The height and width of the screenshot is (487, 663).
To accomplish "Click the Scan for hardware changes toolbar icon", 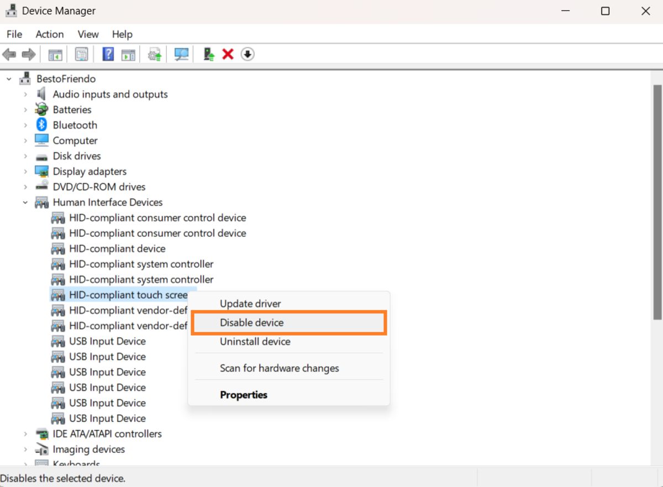I will tap(181, 54).
